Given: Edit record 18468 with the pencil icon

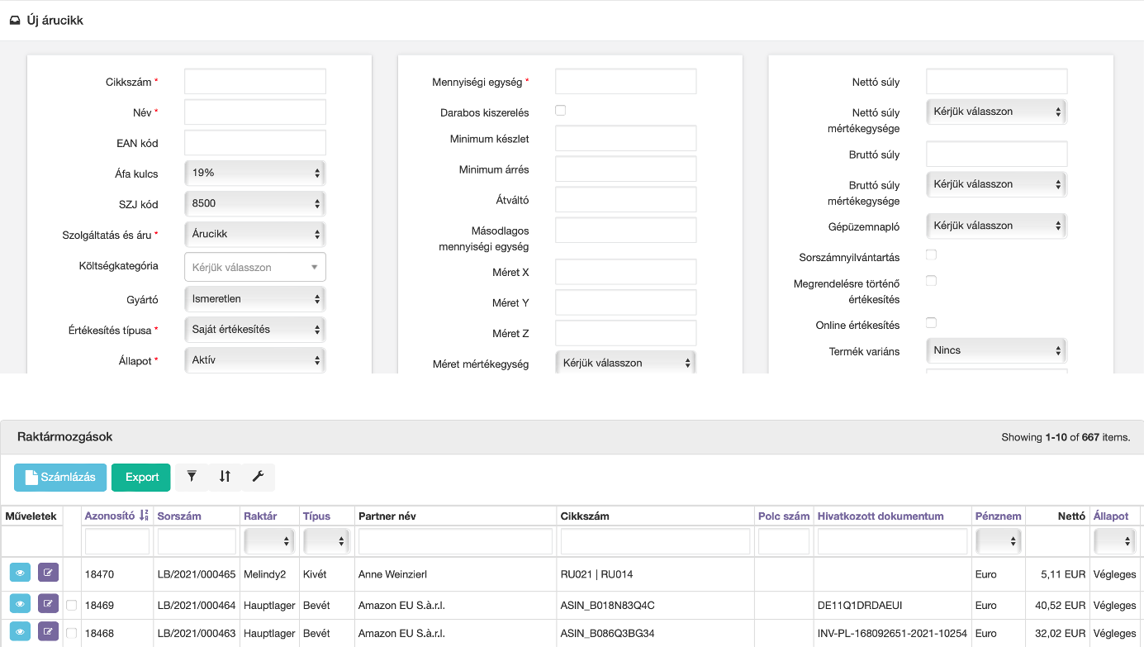Looking at the screenshot, I should [49, 633].
